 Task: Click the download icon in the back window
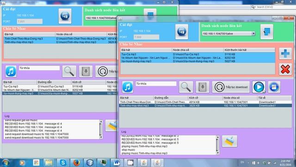click(86, 71)
